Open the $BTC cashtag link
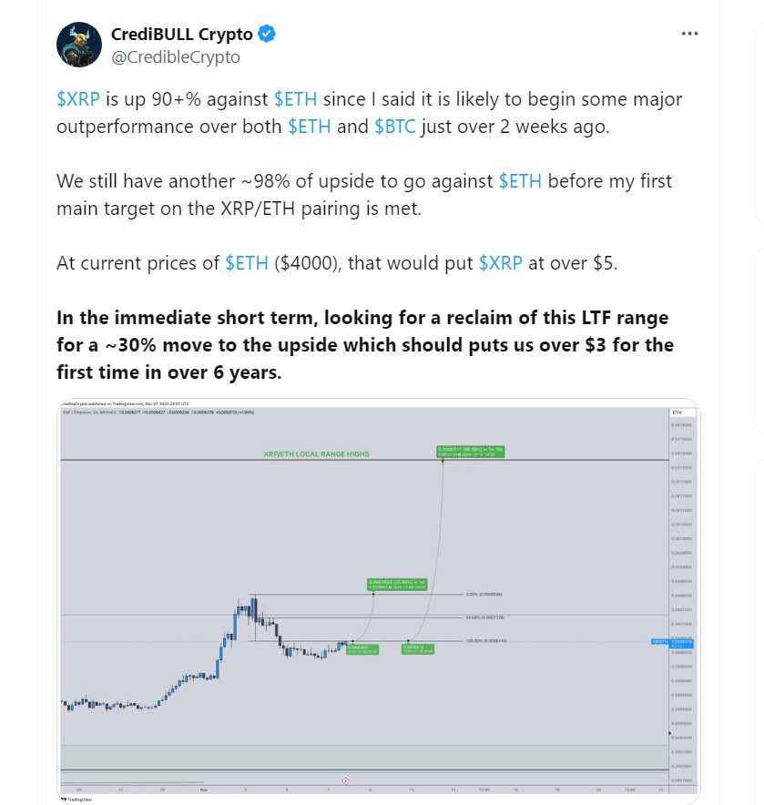Viewport: 764px width, 805px height. pos(395,127)
